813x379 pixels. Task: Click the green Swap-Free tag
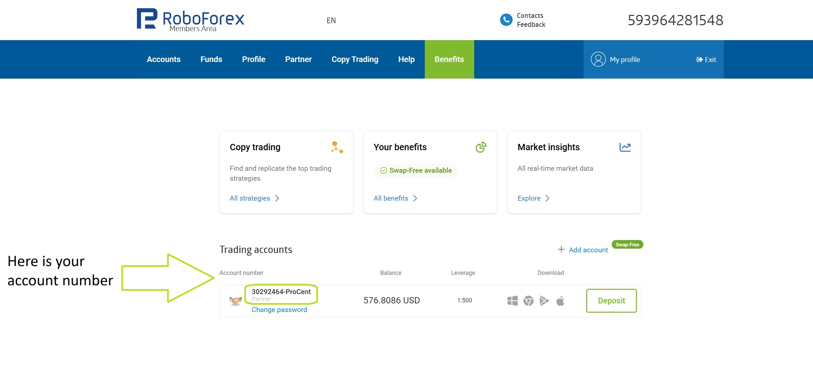coord(627,245)
